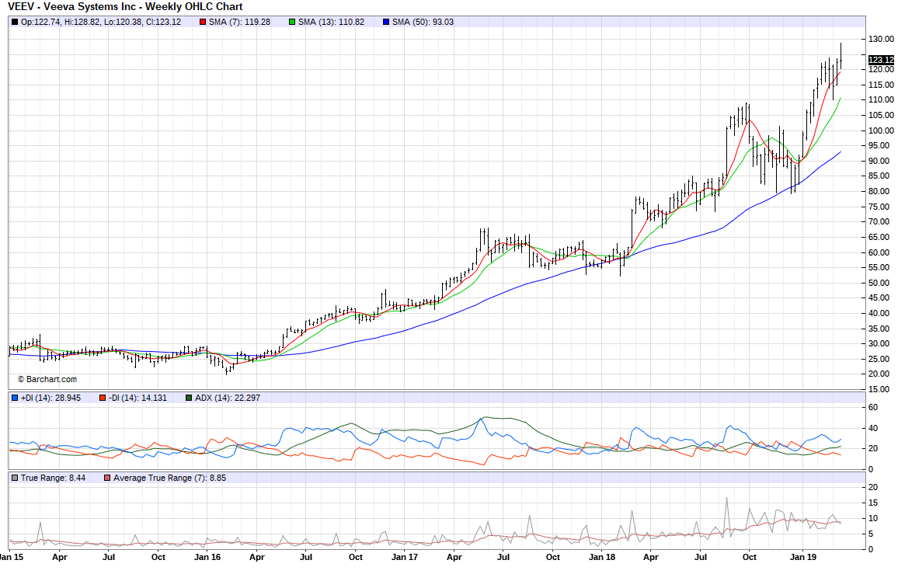The width and height of the screenshot is (898, 581).
Task: Click the blue +DI (14) legend swatch
Action: point(15,398)
